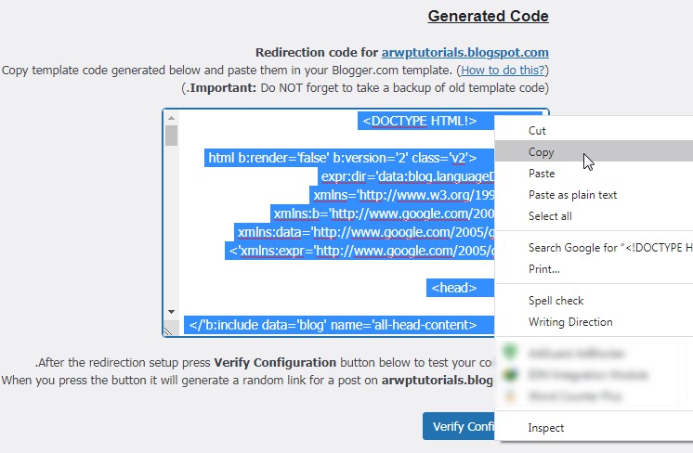This screenshot has width=693, height=453.
Task: Click the code box scrollbar thumb
Action: 171,136
